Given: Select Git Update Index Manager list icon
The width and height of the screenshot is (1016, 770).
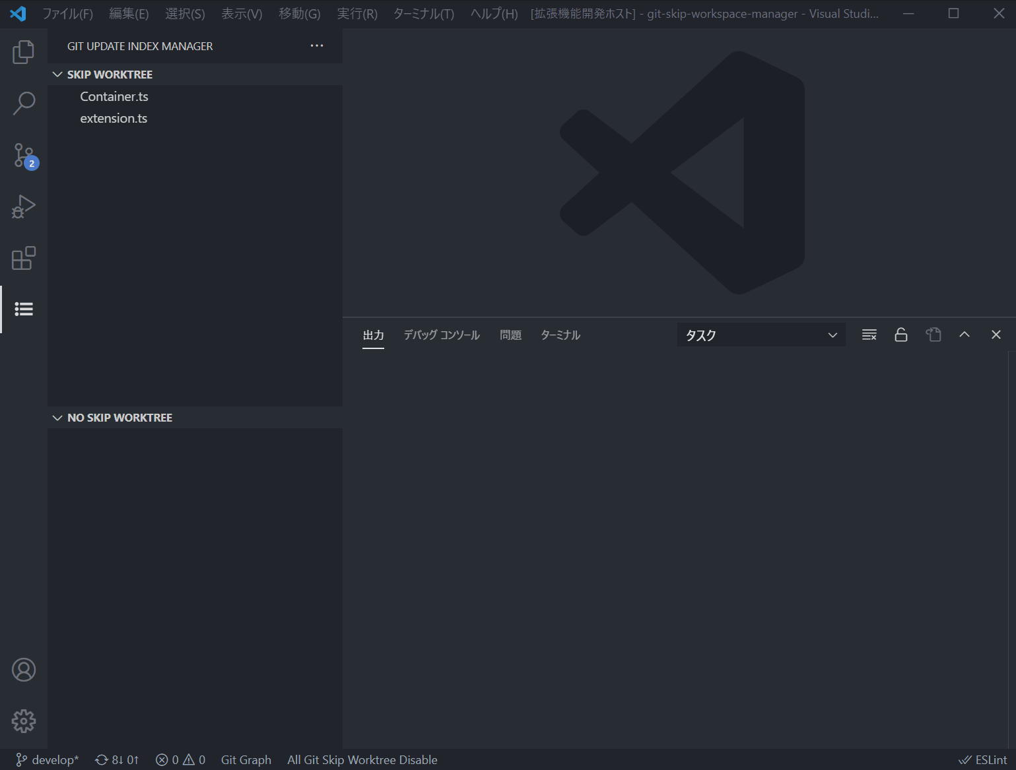Looking at the screenshot, I should [24, 309].
